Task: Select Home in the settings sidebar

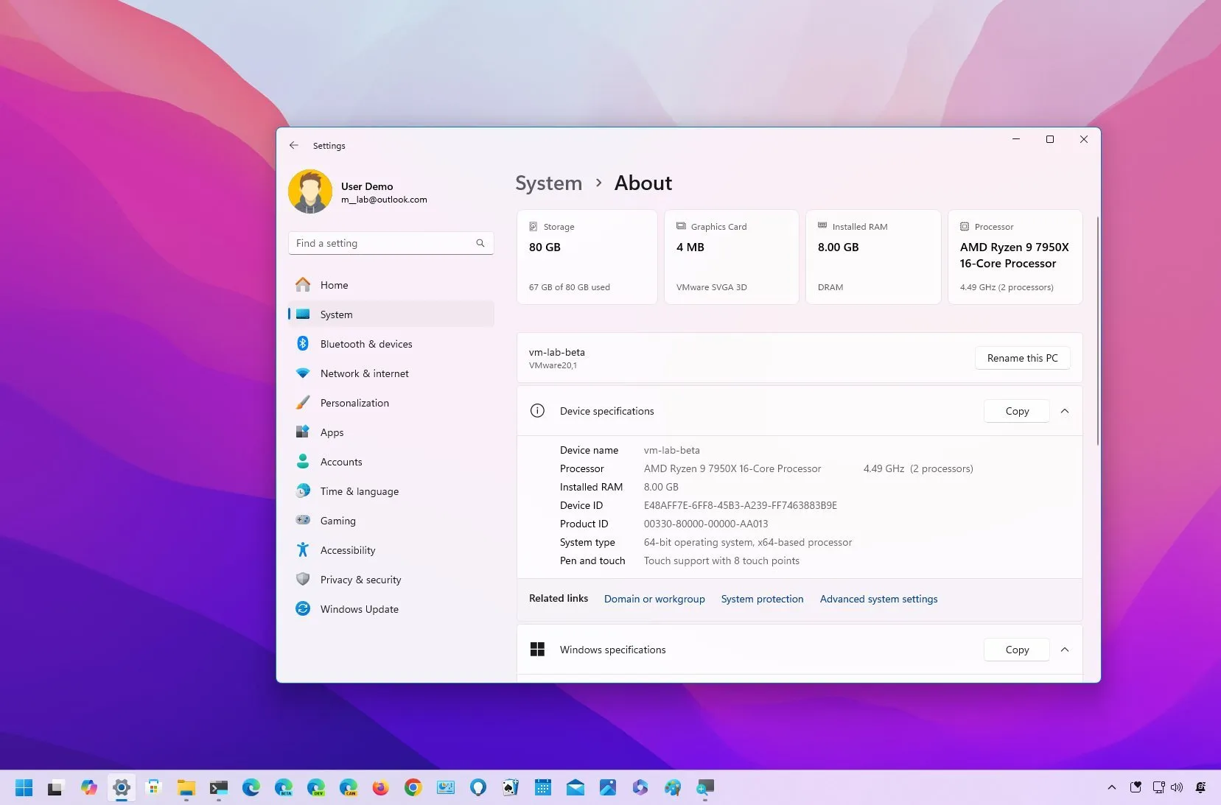Action: coord(334,285)
